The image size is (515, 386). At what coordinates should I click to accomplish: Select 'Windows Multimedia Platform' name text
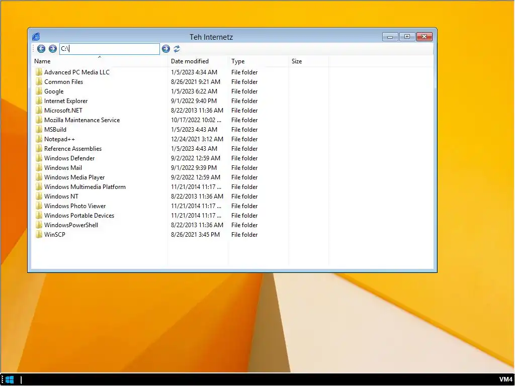(85, 186)
